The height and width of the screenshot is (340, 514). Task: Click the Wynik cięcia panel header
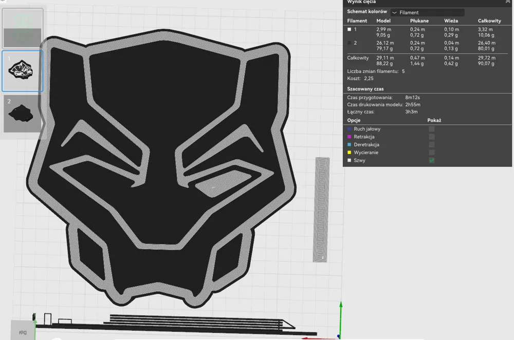[x=362, y=2]
